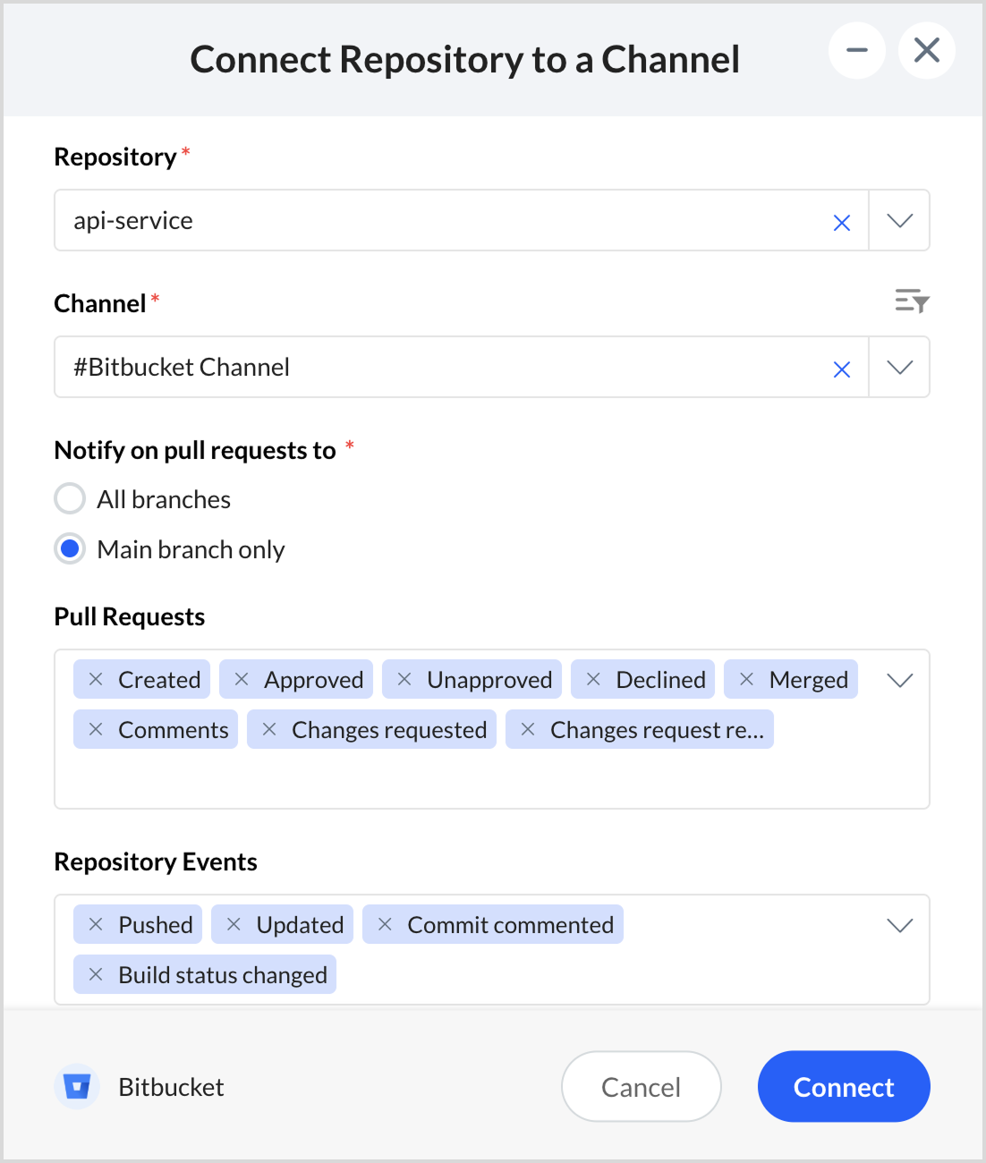Open the Repository Events dropdown

pos(899,926)
